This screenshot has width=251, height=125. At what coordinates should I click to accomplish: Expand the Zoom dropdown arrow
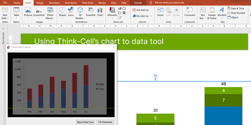[x=160, y=18]
